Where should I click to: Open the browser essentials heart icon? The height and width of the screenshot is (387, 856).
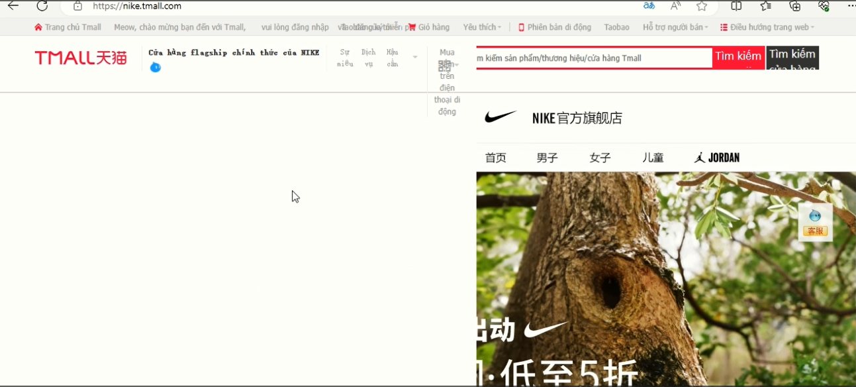click(x=824, y=6)
